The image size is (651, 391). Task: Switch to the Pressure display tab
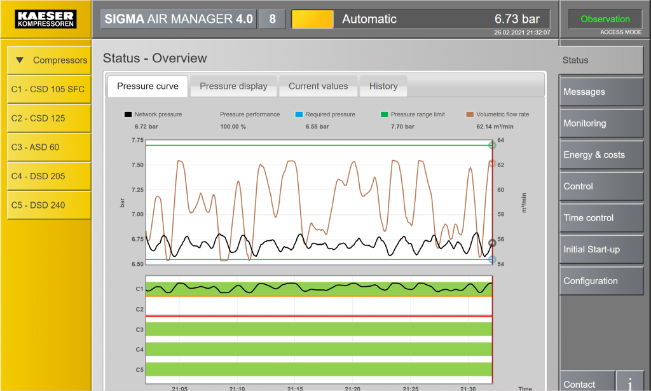pyautogui.click(x=233, y=86)
